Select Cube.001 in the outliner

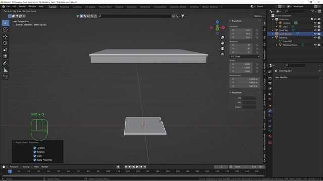tap(287, 41)
